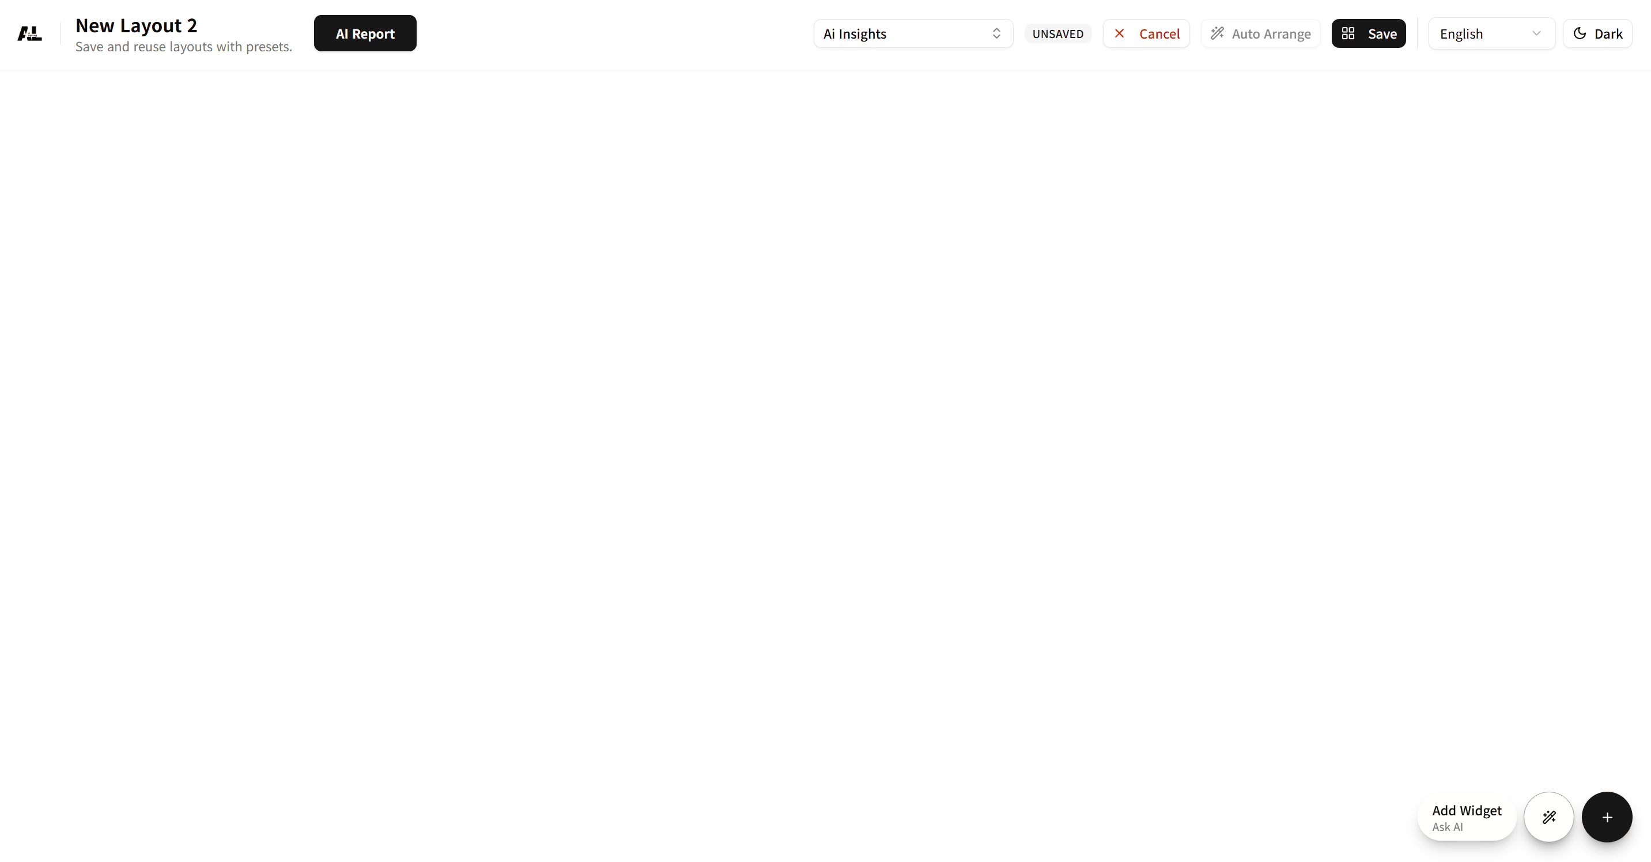
Task: Cancel the unsaved layout changes
Action: (x=1147, y=33)
